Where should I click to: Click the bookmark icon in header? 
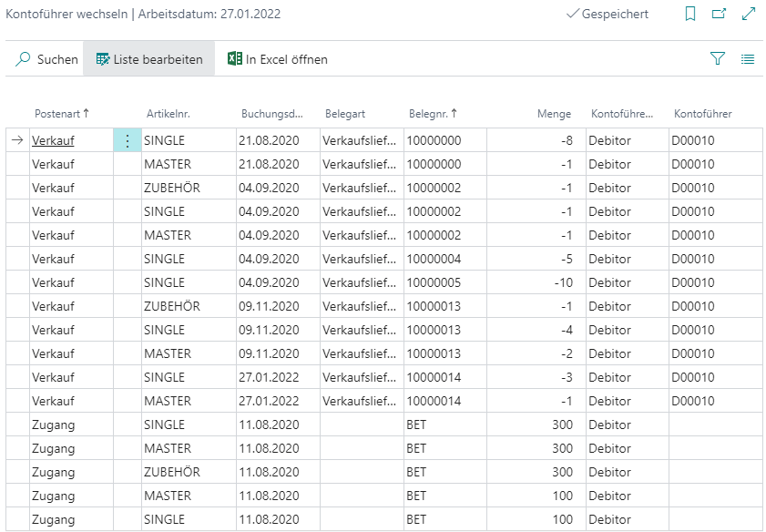690,15
